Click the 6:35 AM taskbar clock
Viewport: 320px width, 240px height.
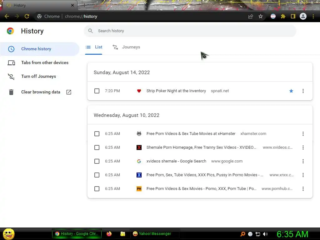pos(292,234)
